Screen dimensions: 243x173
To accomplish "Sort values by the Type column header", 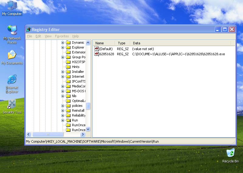I will [123, 43].
